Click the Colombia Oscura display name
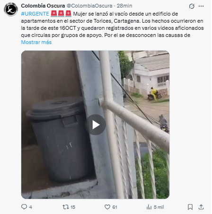The height and width of the screenshot is (214, 212). 43,6
